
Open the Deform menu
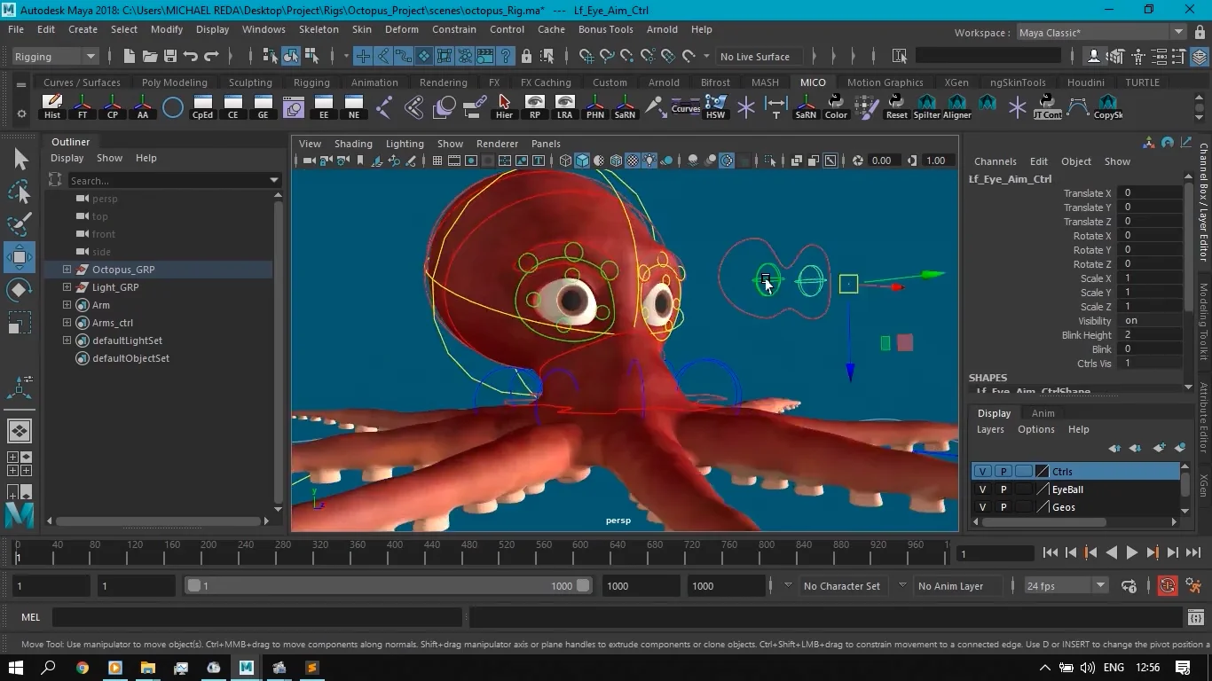401,29
